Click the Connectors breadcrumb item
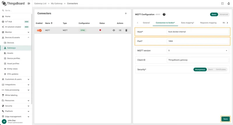The width and height of the screenshot is (233, 125). tap(72, 4)
